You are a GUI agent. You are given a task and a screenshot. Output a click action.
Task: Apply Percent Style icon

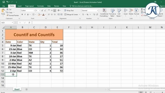pos(87,14)
